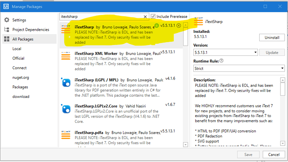Click the package list scroll-up arrow
This screenshot has width=288, height=162.
186,25
